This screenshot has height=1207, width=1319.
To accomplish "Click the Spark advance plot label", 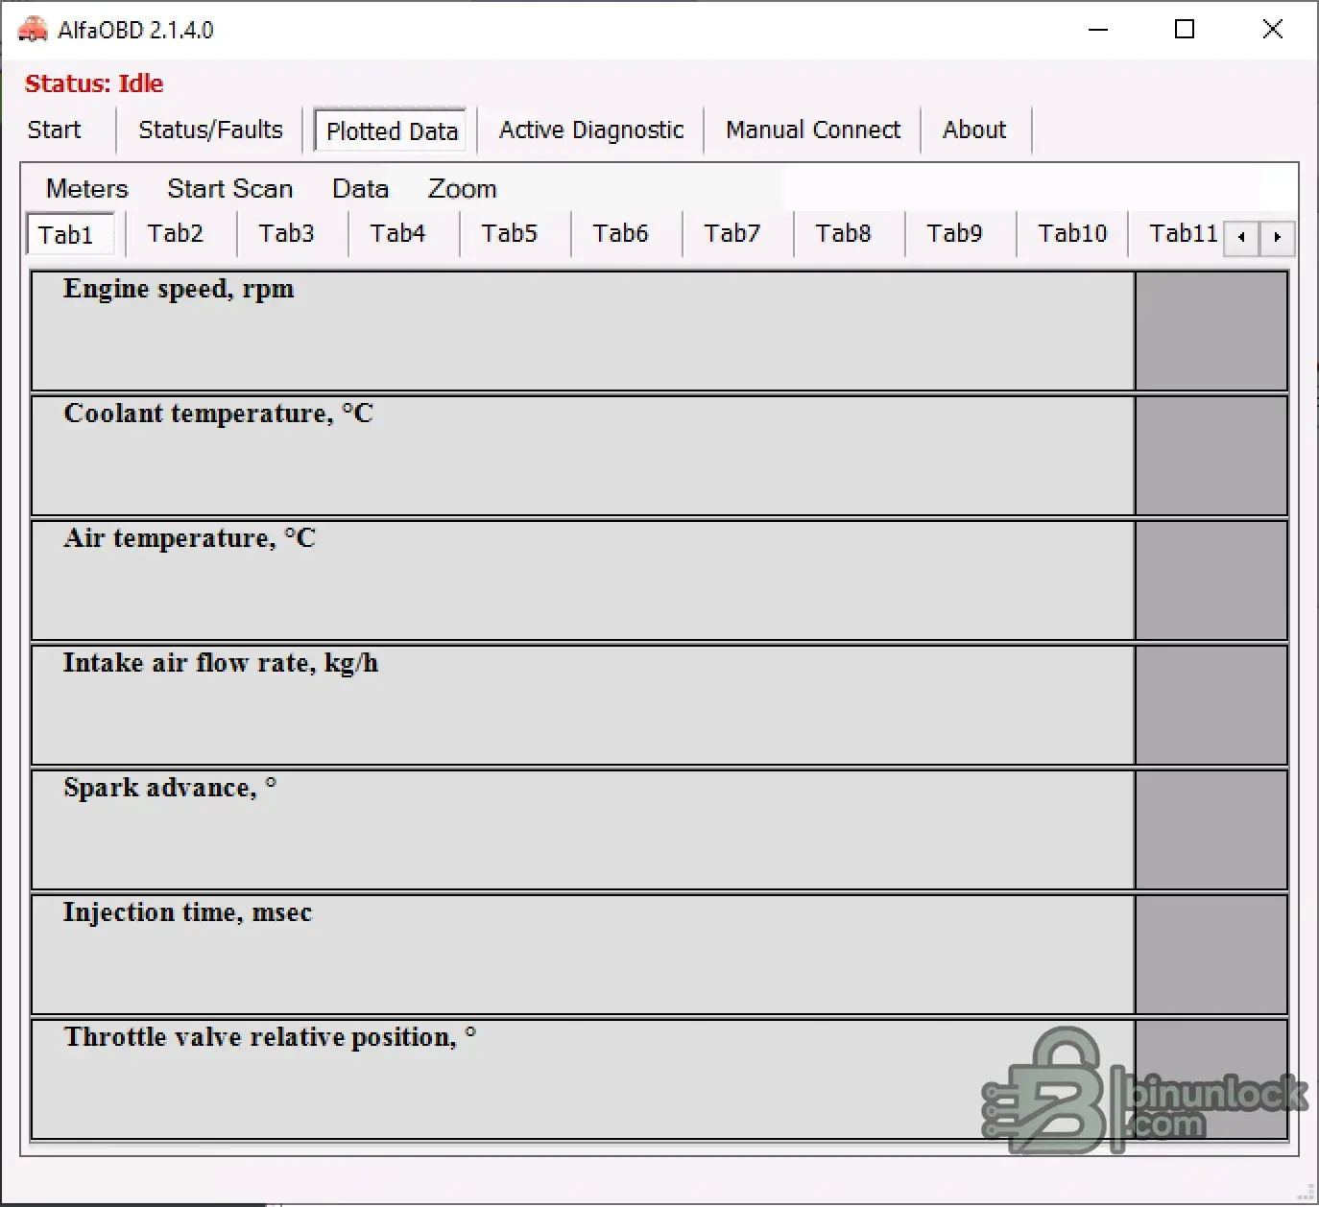I will point(170,788).
